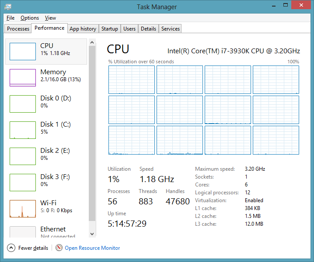Viewport: 314px width, 262px height.
Task: Open Resource Monitor link
Action: point(92,248)
